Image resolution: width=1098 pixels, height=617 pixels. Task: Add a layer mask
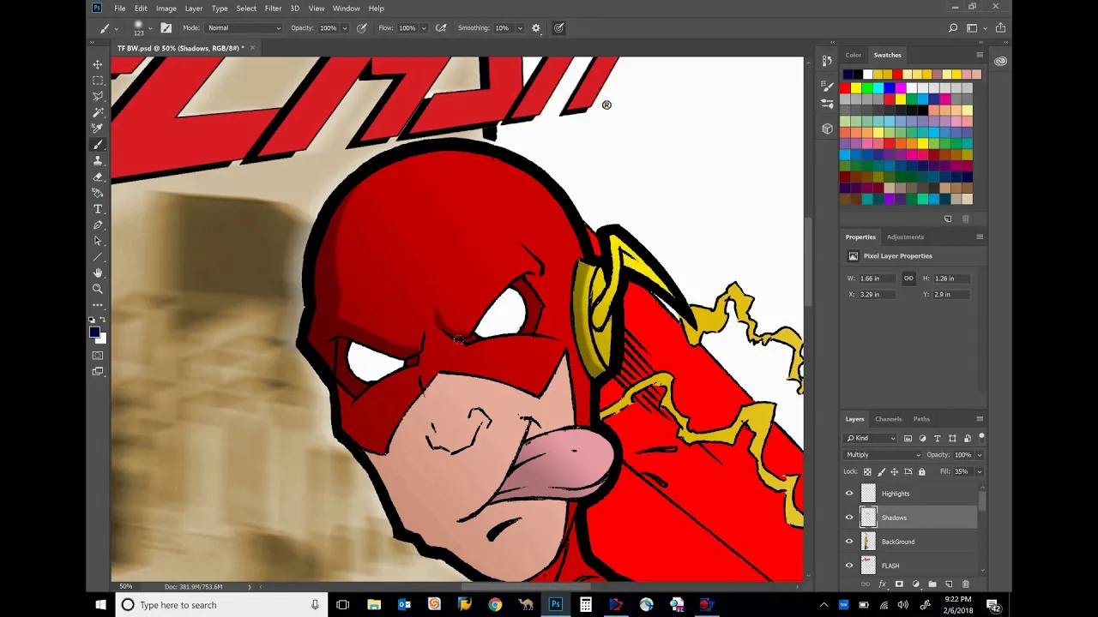coord(899,584)
